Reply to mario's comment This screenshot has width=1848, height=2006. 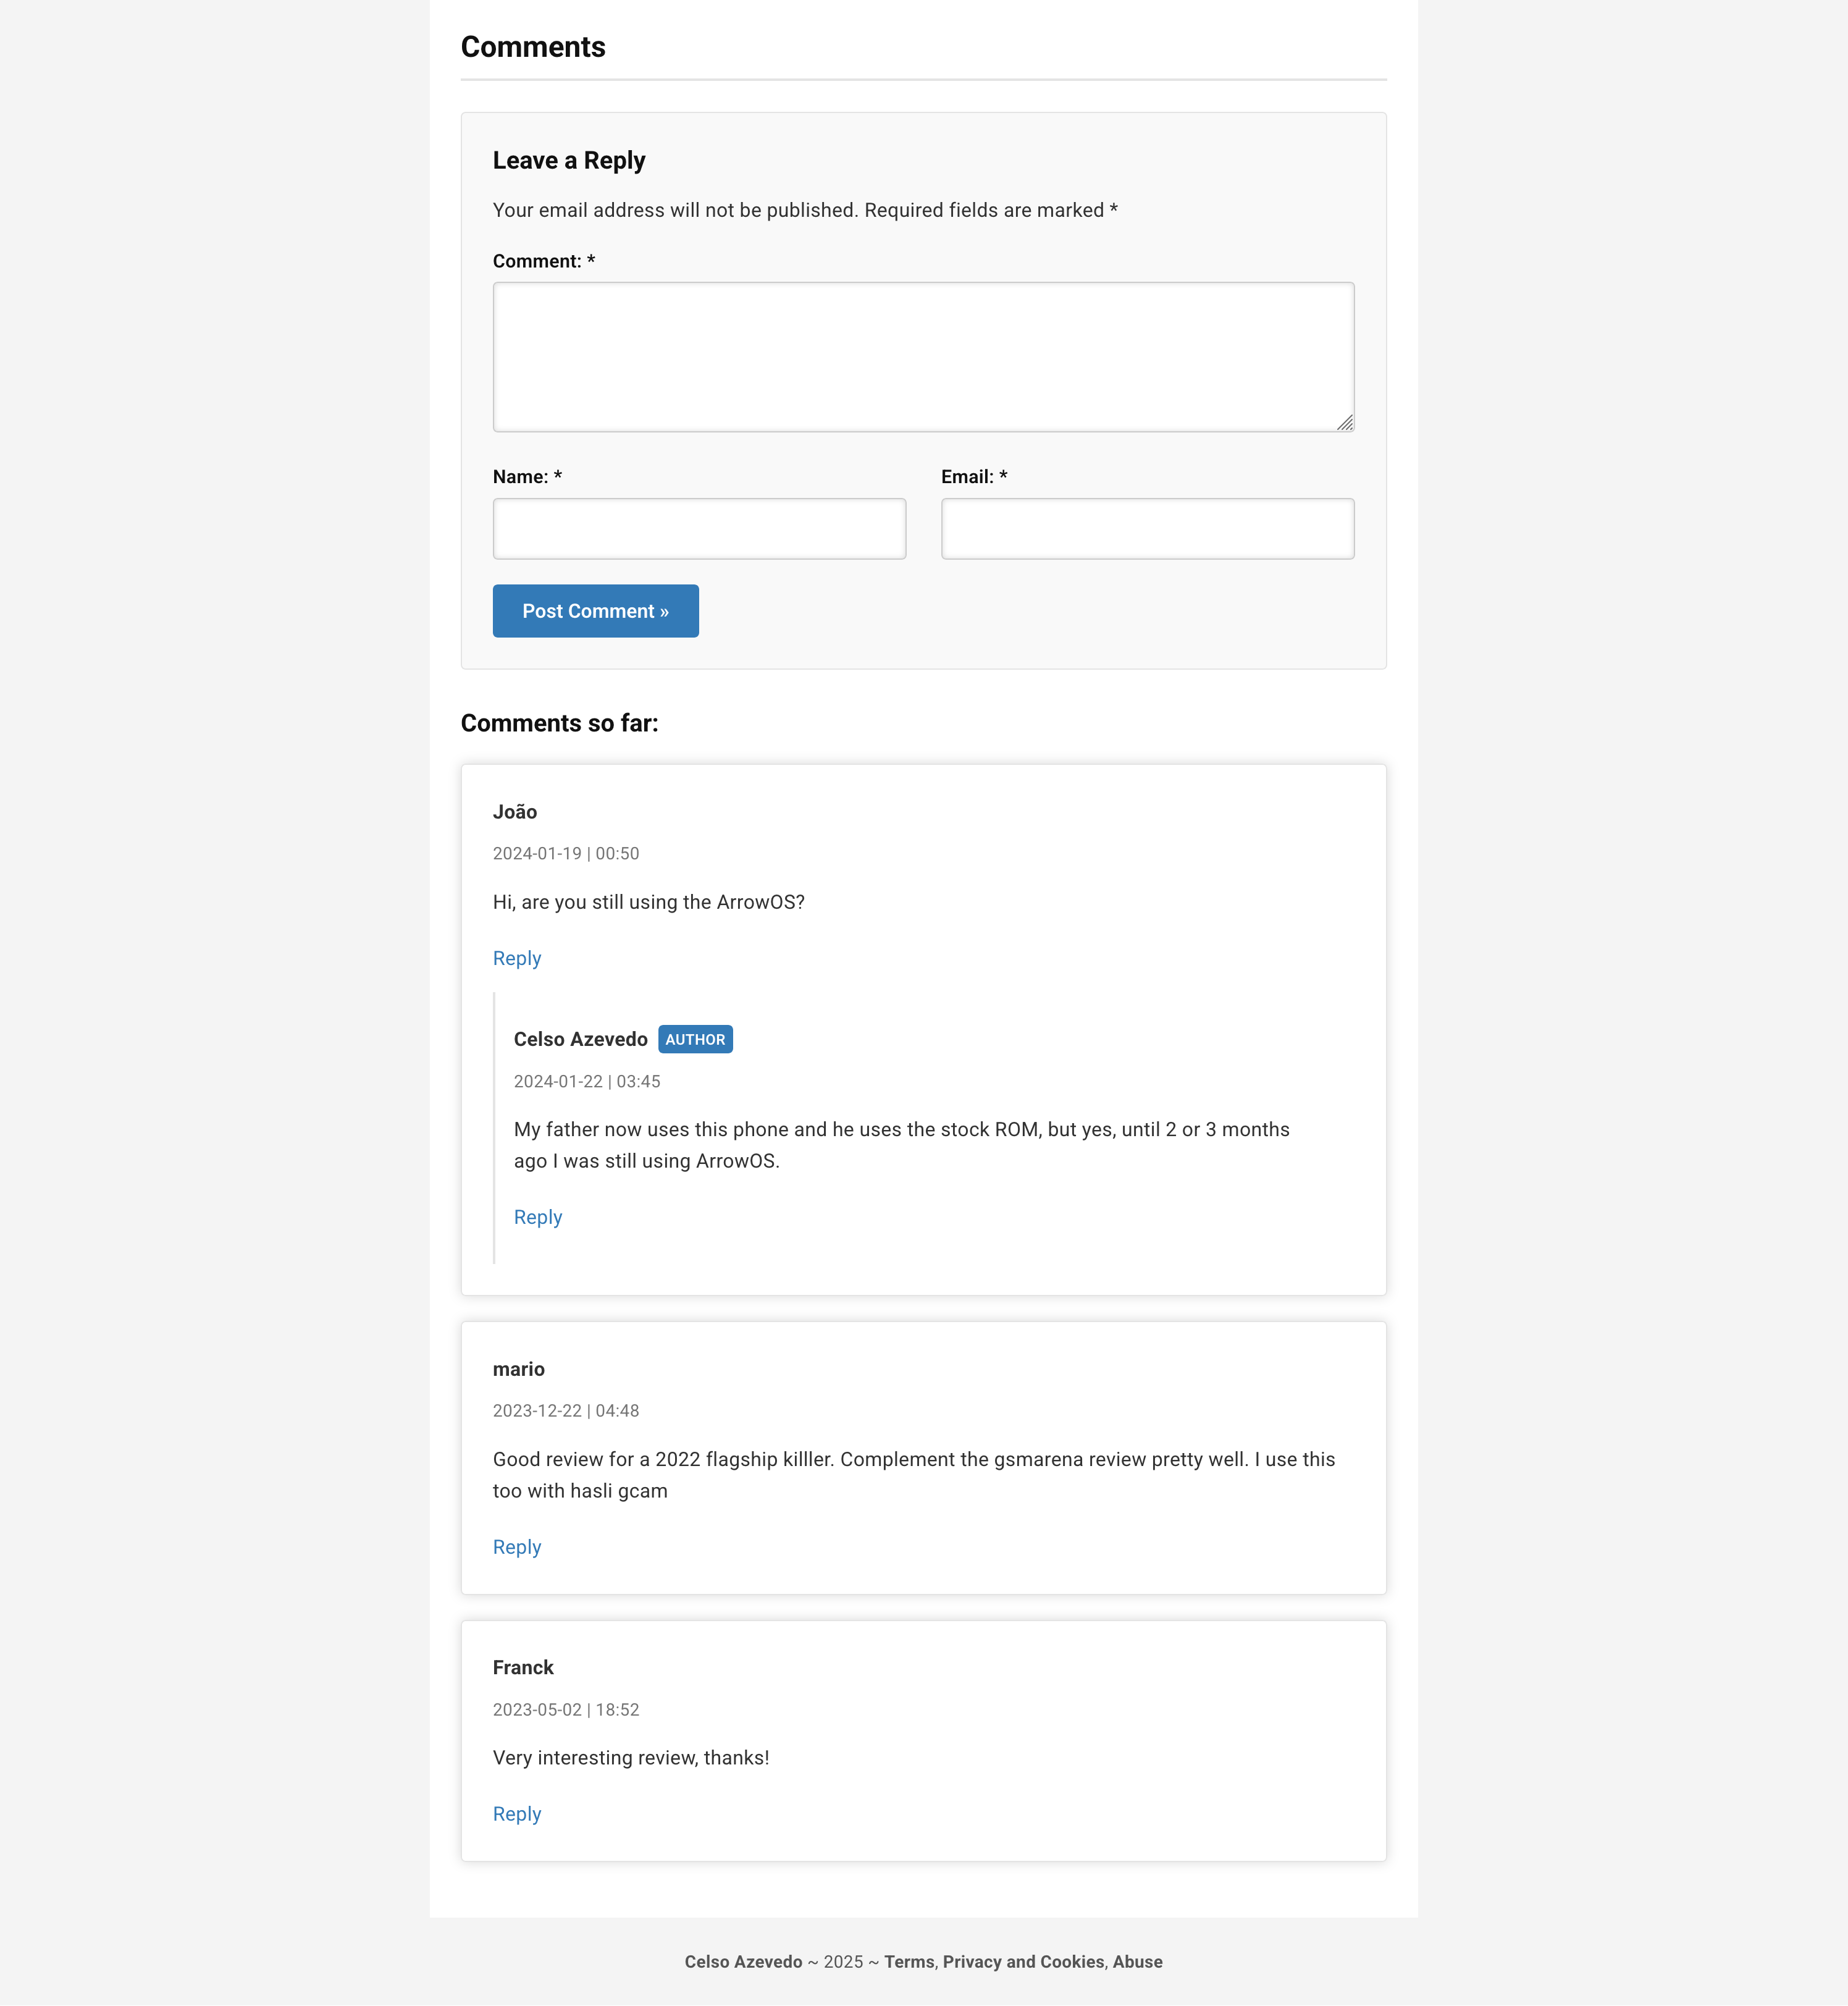(x=516, y=1547)
